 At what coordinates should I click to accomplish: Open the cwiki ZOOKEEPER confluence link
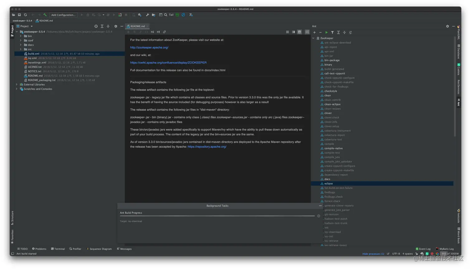168,63
